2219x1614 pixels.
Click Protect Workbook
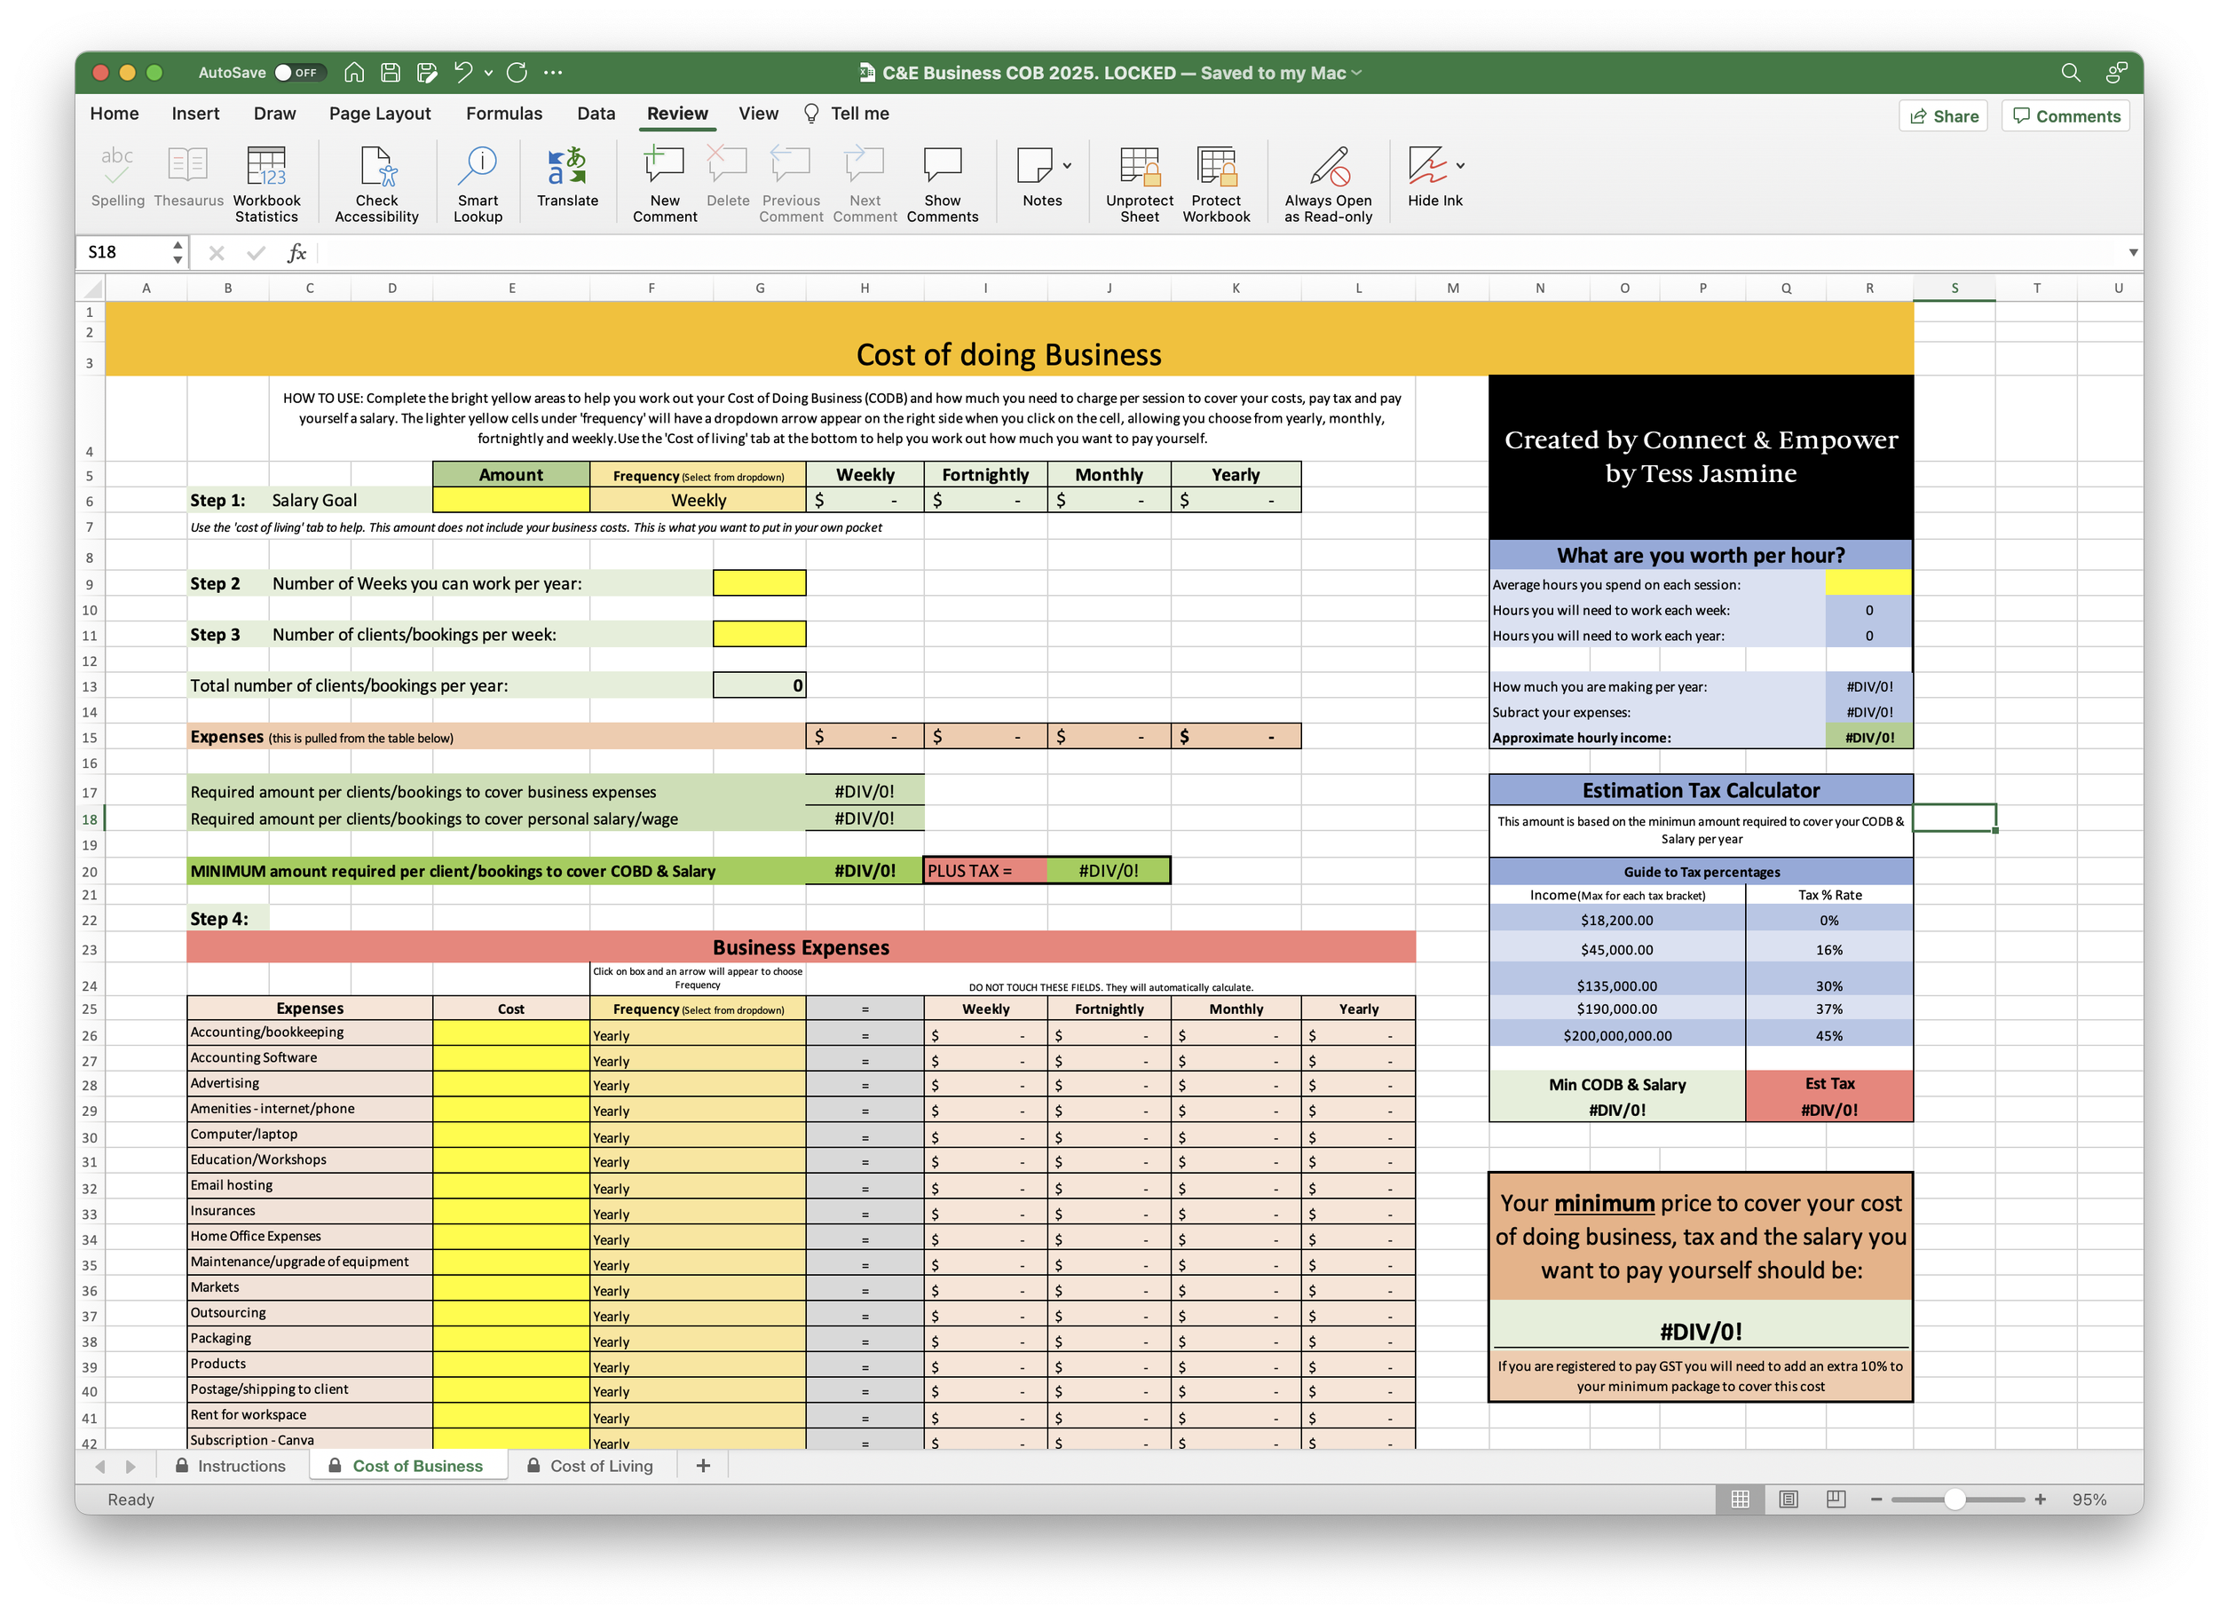[x=1216, y=184]
